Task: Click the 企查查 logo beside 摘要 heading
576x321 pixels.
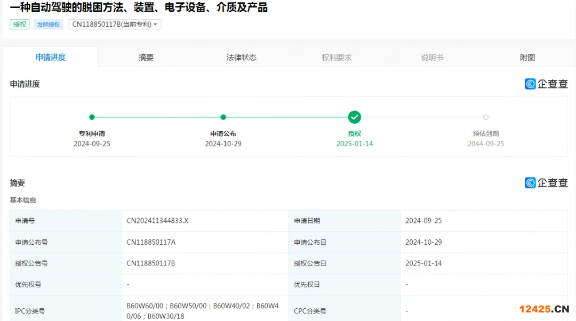Action: point(546,183)
